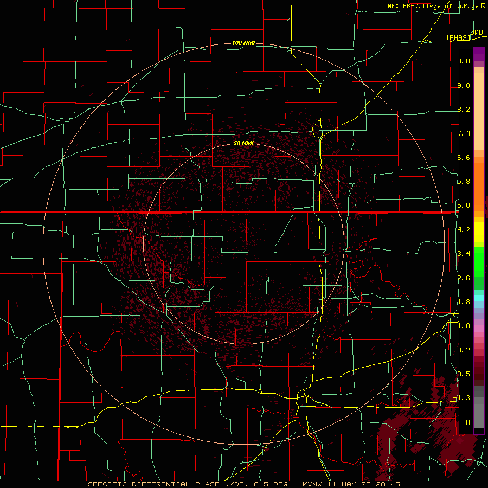Pick the cyan color bar segment

click(479, 298)
